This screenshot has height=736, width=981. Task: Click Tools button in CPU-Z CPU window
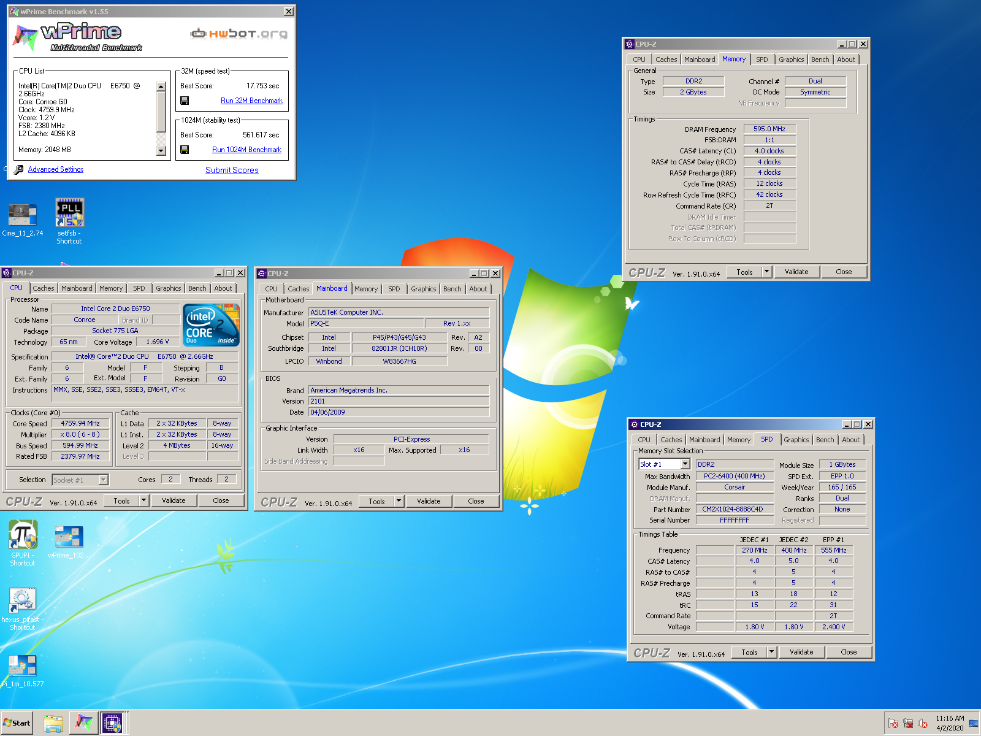coord(121,500)
